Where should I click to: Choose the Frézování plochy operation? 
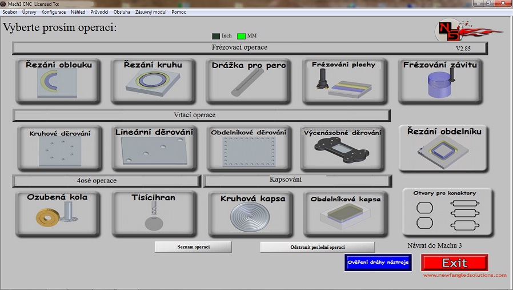pos(344,81)
